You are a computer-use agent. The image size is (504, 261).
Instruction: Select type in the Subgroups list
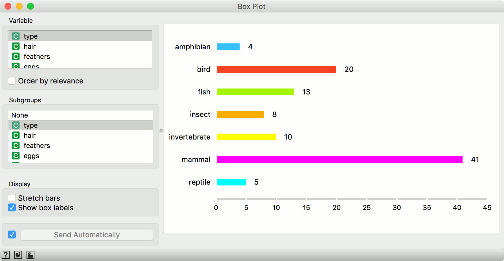click(30, 125)
